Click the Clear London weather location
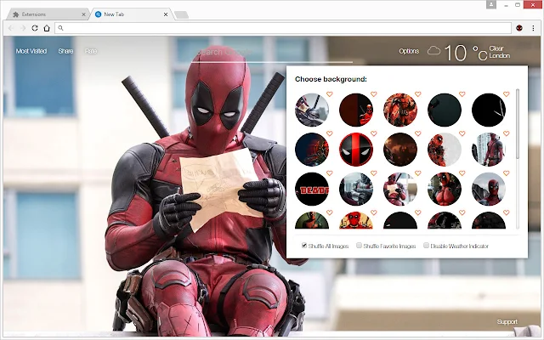The image size is (544, 340). pyautogui.click(x=500, y=52)
